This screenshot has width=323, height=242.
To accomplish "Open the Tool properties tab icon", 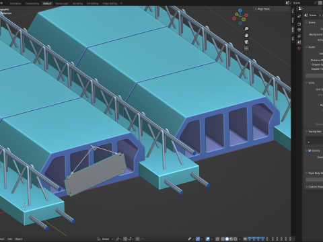I will 299,16.
